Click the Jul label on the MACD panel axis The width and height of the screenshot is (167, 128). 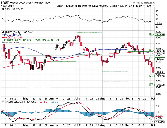coord(76,125)
